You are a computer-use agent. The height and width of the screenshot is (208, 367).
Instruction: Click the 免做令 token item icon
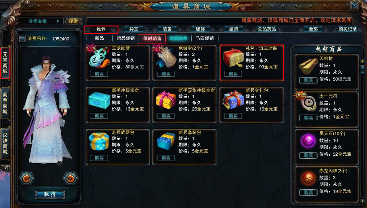coord(166,58)
